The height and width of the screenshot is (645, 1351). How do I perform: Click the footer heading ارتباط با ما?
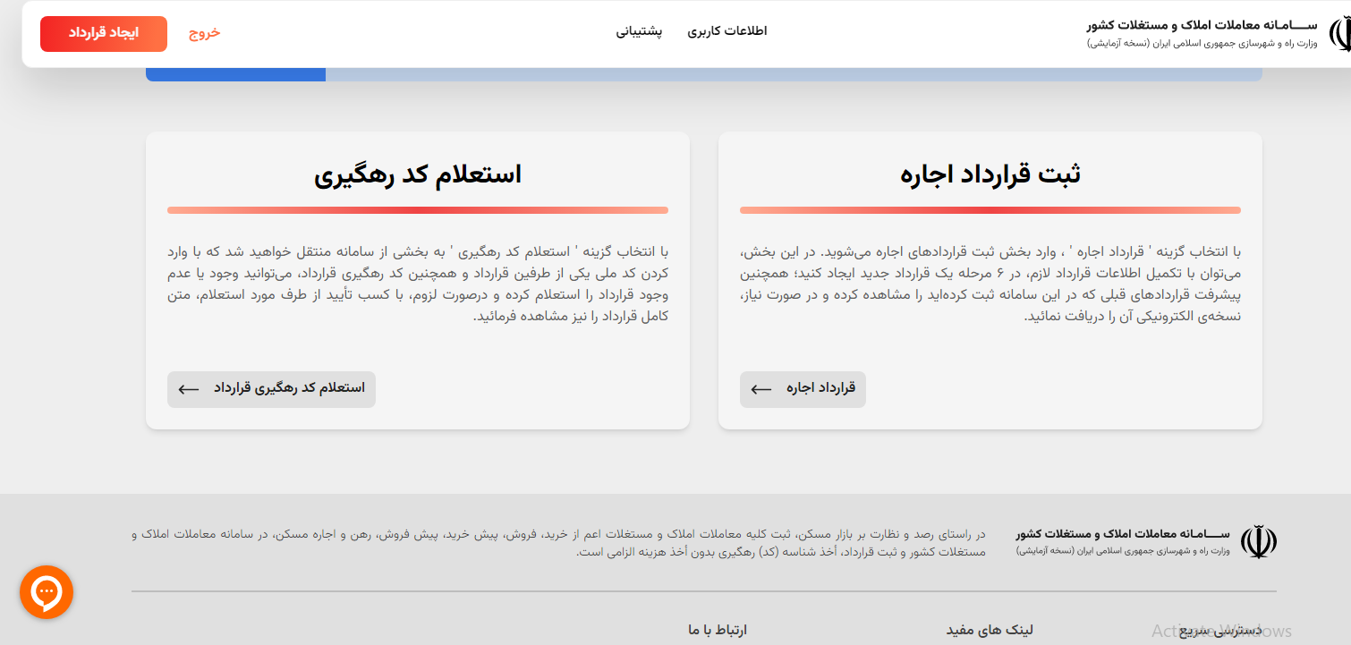tap(718, 630)
